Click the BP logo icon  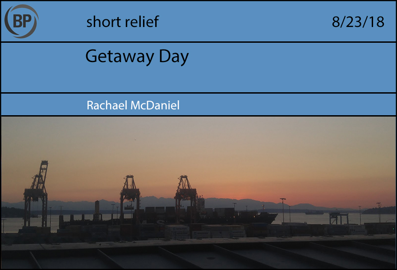point(21,21)
